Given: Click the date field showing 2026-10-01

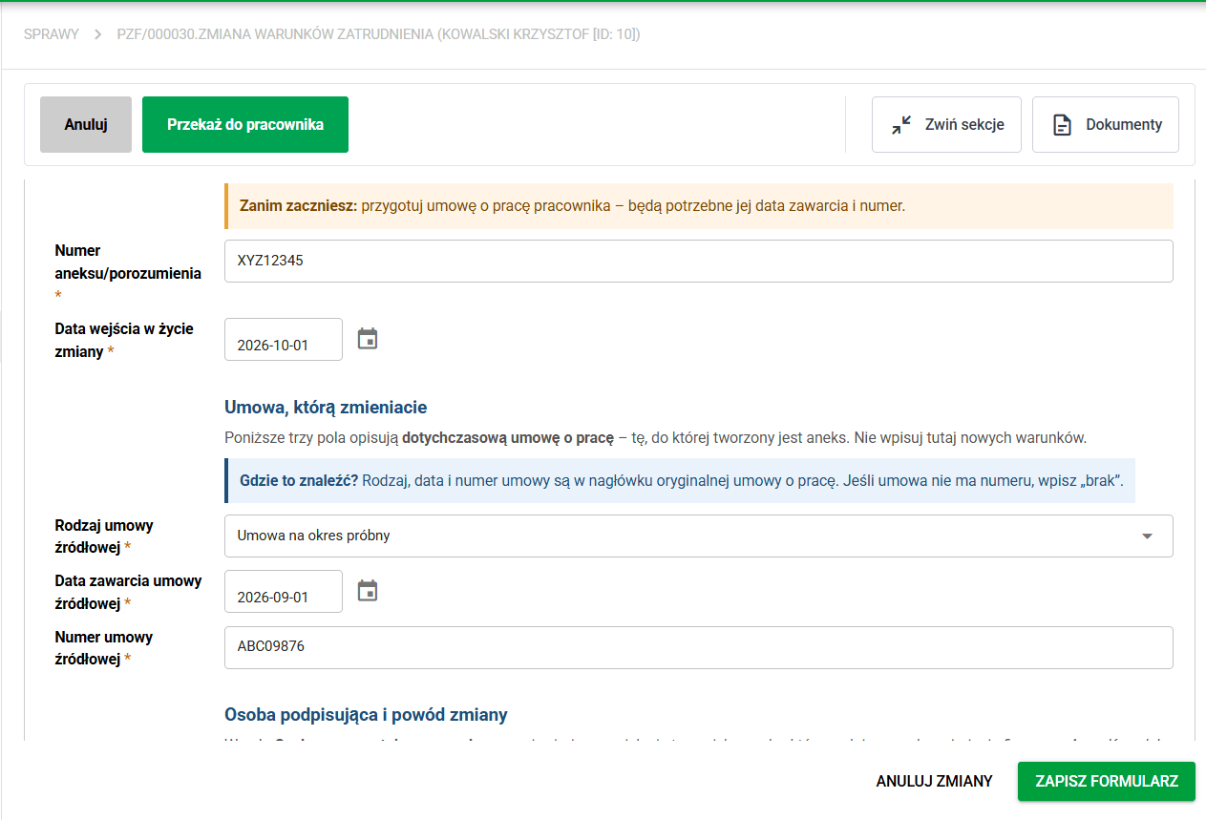Looking at the screenshot, I should tap(284, 339).
